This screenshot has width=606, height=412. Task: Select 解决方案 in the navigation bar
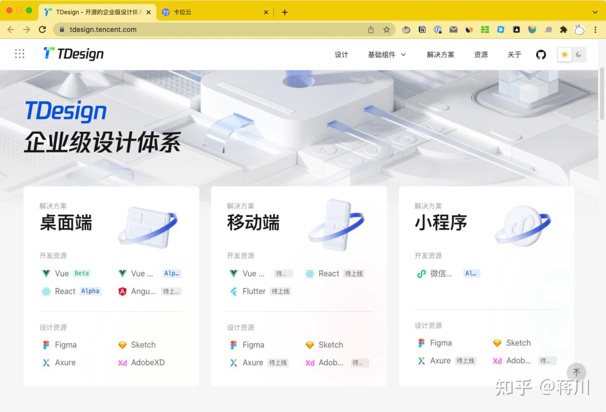(441, 54)
